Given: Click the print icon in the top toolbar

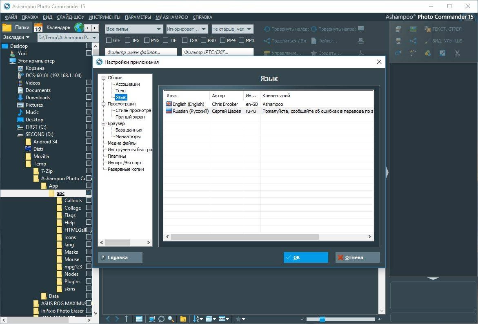Looking at the screenshot, I should (x=361, y=40).
